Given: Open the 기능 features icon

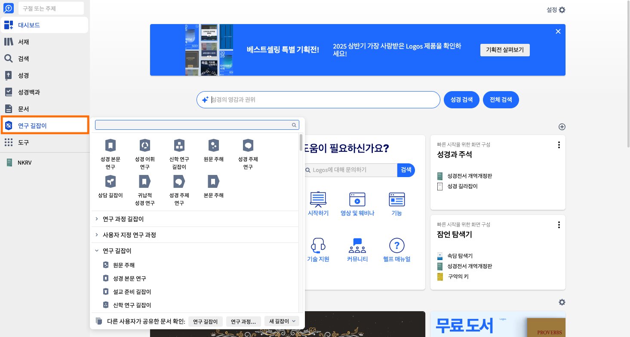Looking at the screenshot, I should tap(396, 204).
